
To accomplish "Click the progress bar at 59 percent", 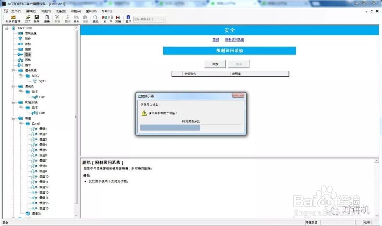I will point(191,128).
